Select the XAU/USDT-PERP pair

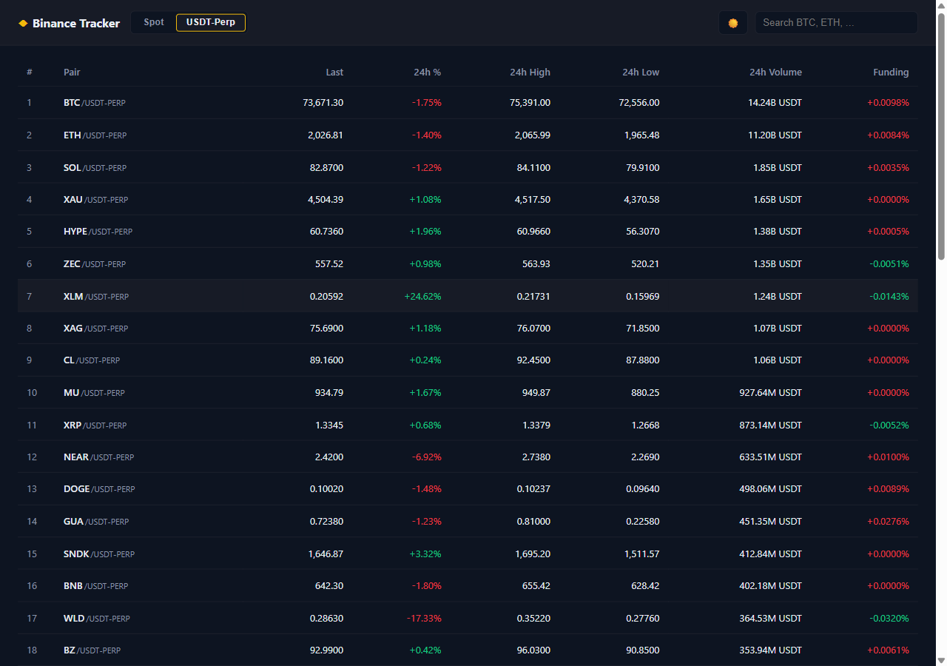(x=95, y=200)
